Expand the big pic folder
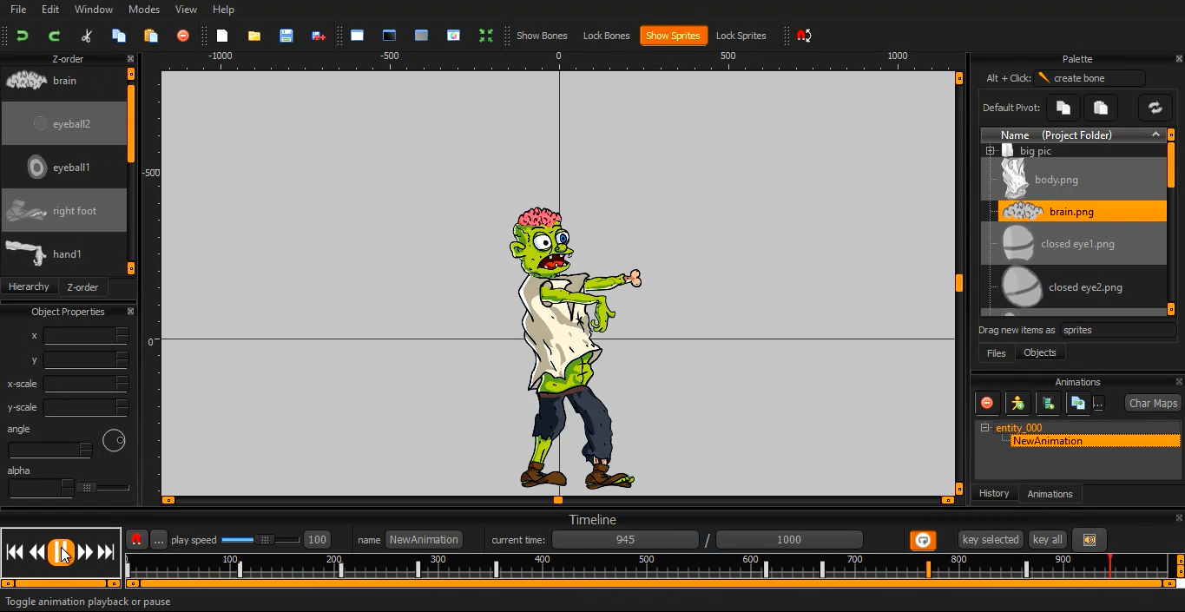This screenshot has height=612, width=1185. click(990, 151)
